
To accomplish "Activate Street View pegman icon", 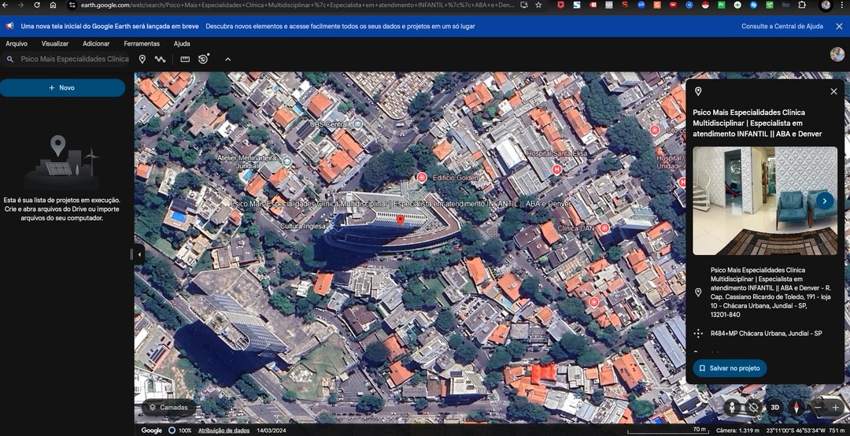I will pyautogui.click(x=733, y=407).
